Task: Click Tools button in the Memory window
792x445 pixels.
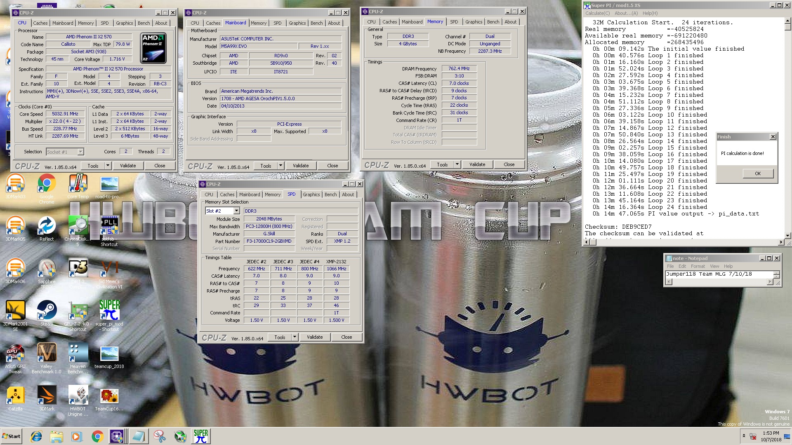Action: click(x=442, y=164)
